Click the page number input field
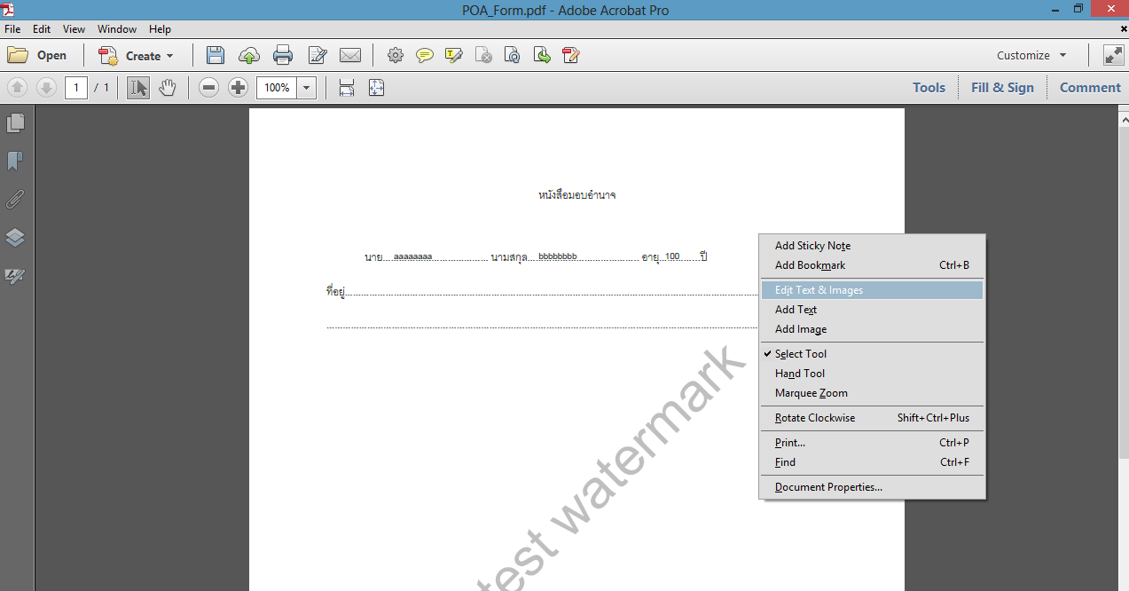 point(76,88)
